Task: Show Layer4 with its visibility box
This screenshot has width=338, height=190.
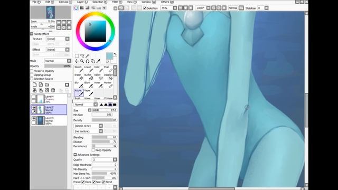Action: tap(34, 97)
